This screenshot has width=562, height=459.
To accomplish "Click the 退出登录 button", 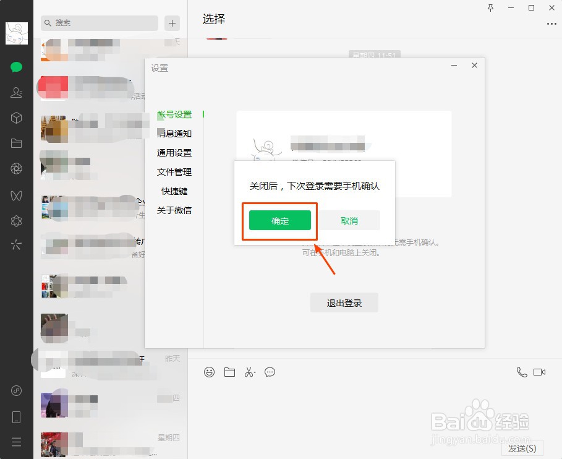I will pos(344,302).
